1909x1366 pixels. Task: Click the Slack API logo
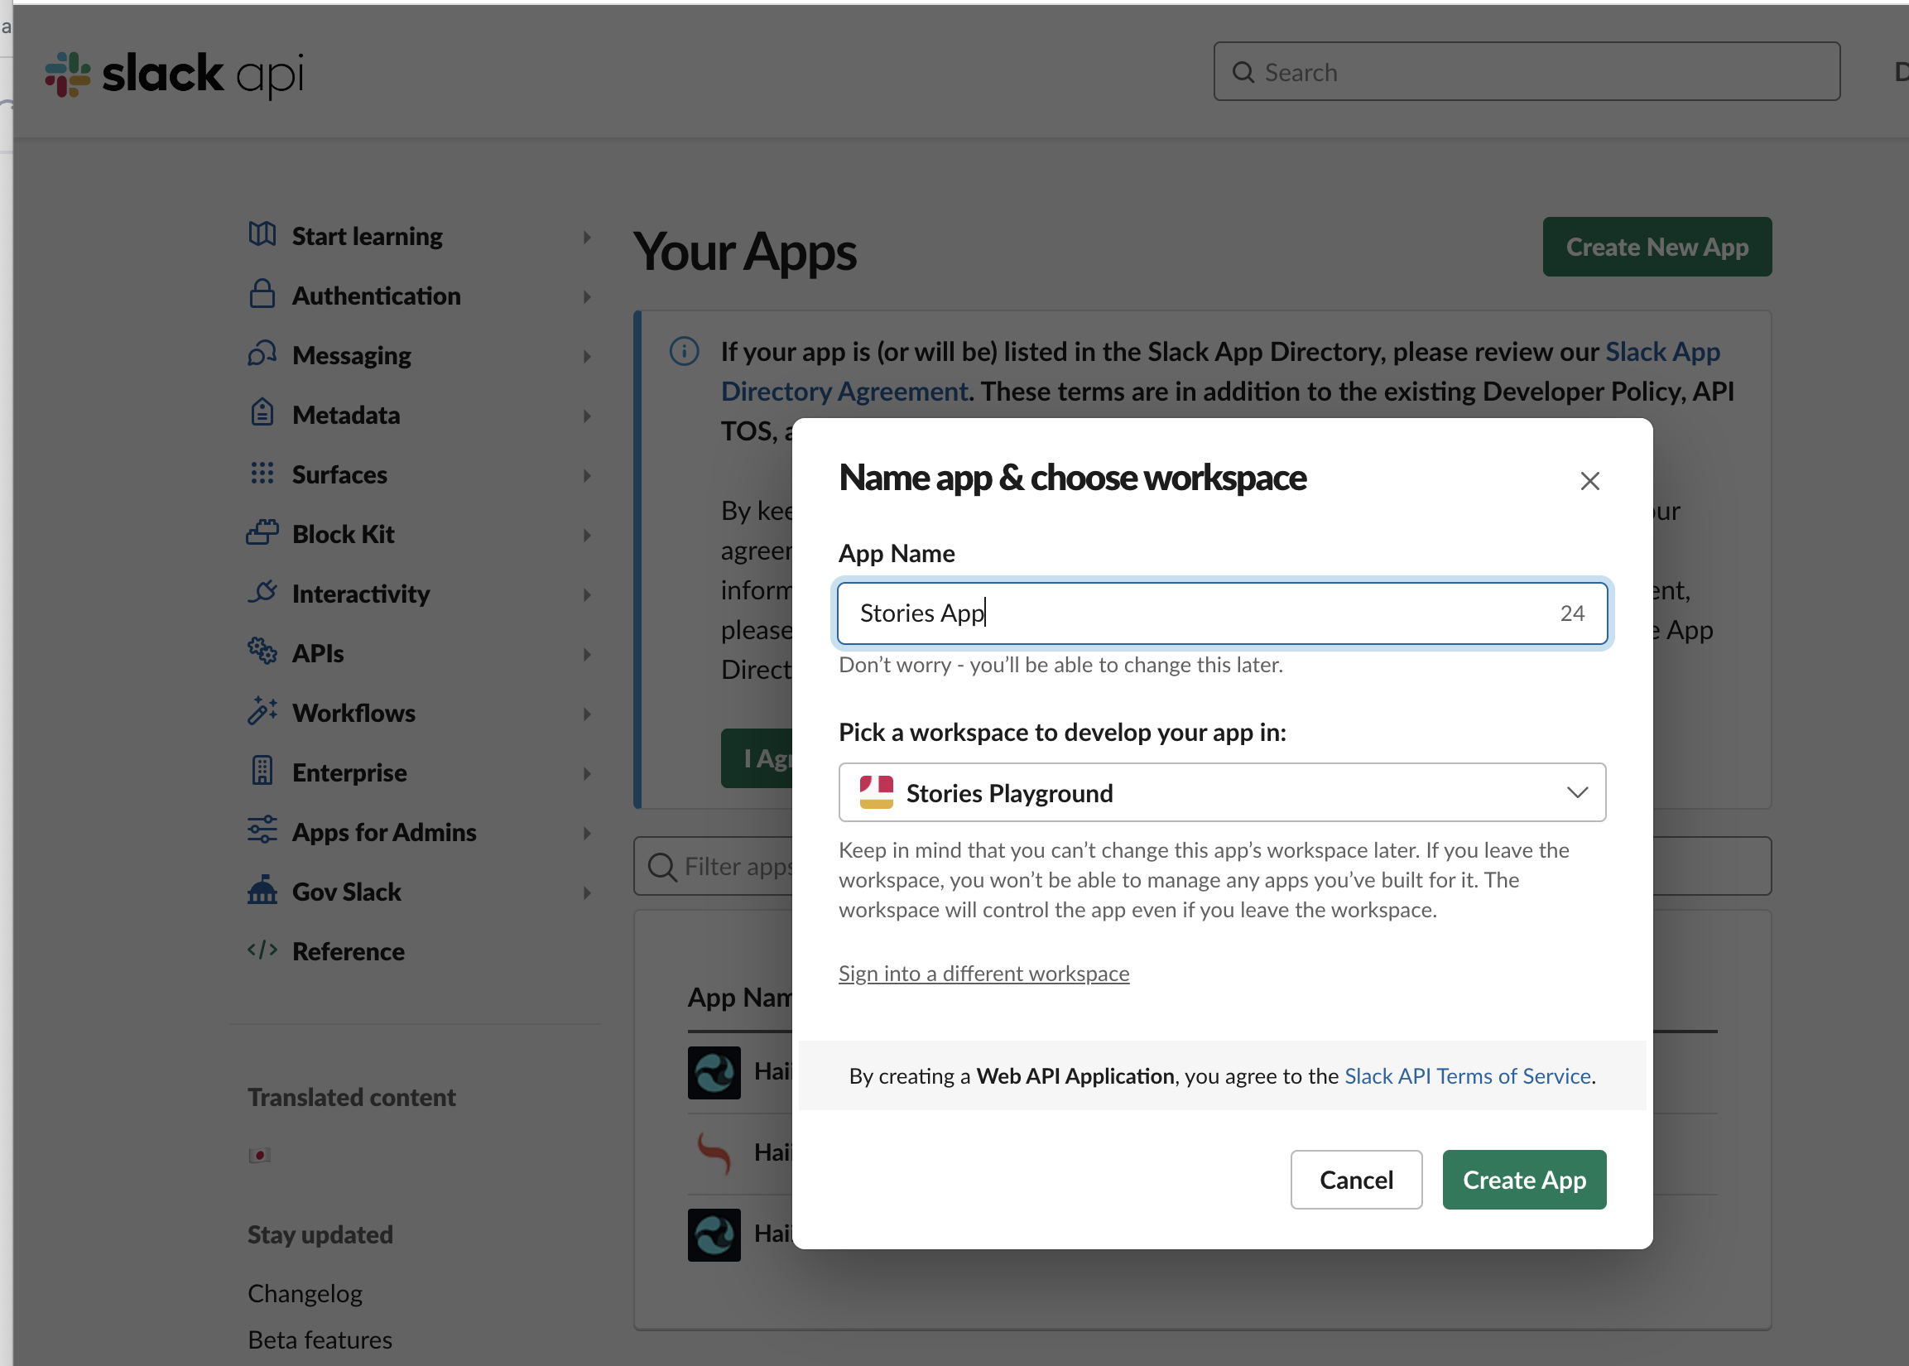click(174, 74)
